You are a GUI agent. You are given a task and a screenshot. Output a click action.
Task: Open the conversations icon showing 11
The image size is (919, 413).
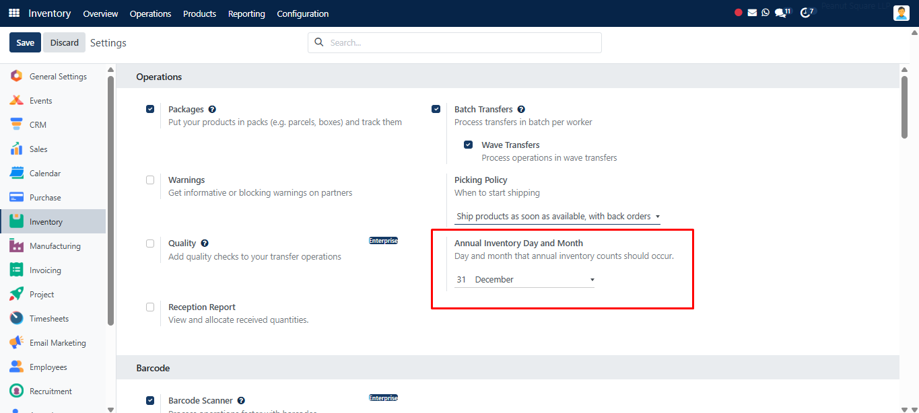coord(782,13)
